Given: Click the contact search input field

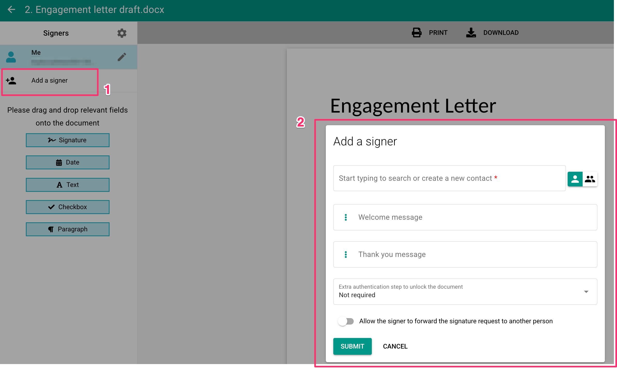Looking at the screenshot, I should (449, 178).
